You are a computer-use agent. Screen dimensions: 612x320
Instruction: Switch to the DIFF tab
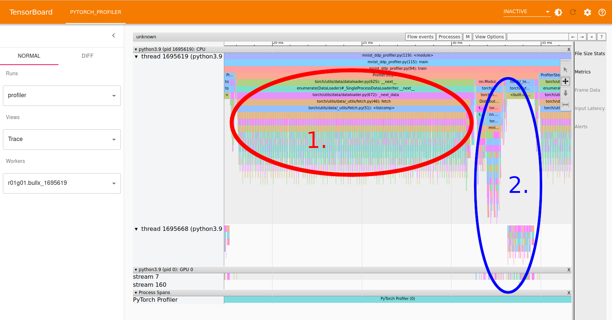[x=87, y=56]
